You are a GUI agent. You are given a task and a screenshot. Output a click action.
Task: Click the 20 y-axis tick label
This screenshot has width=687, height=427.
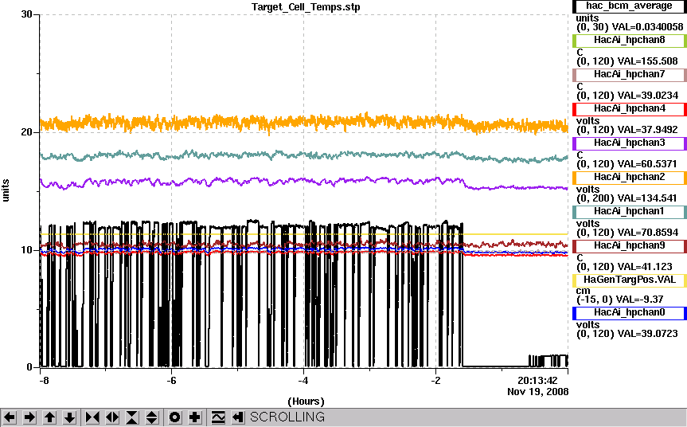pyautogui.click(x=26, y=132)
